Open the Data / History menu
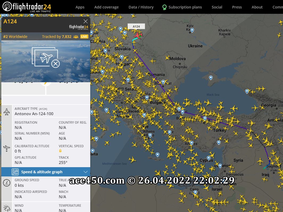283x212 pixels. [x=141, y=7]
